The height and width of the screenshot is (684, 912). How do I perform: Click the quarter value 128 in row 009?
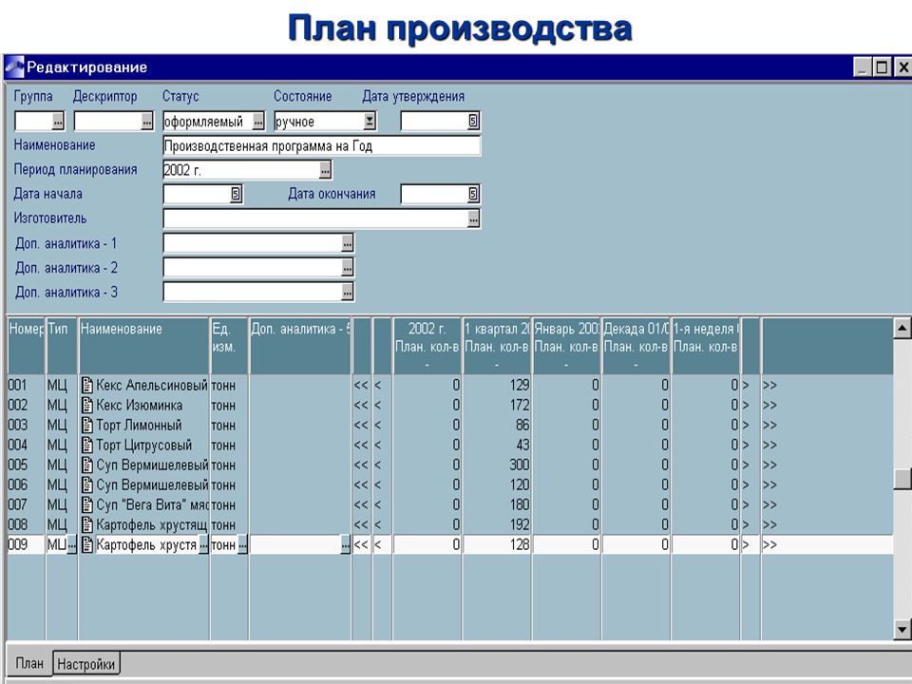tap(520, 544)
